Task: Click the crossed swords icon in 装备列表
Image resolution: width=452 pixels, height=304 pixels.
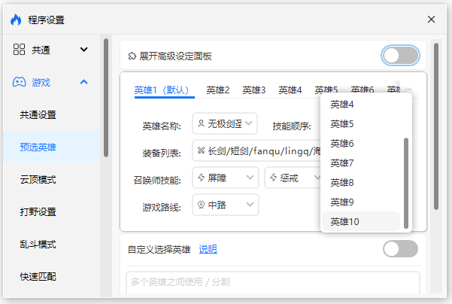Action: (201, 150)
